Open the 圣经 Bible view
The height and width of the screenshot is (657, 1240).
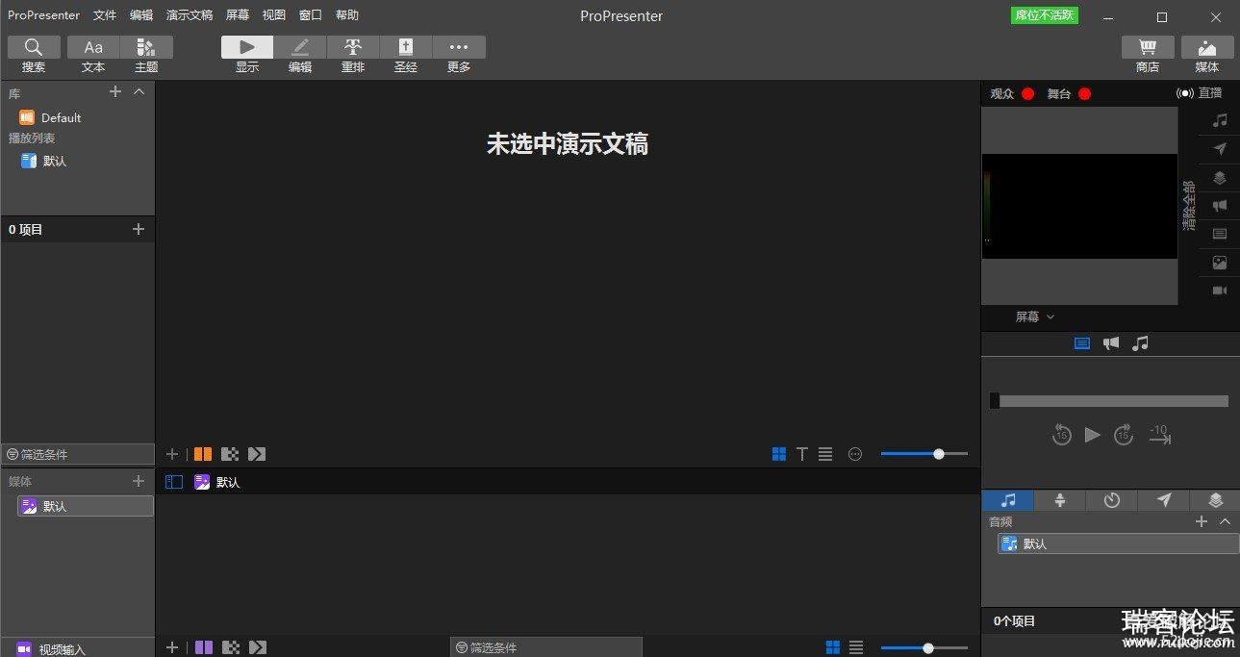pyautogui.click(x=406, y=55)
